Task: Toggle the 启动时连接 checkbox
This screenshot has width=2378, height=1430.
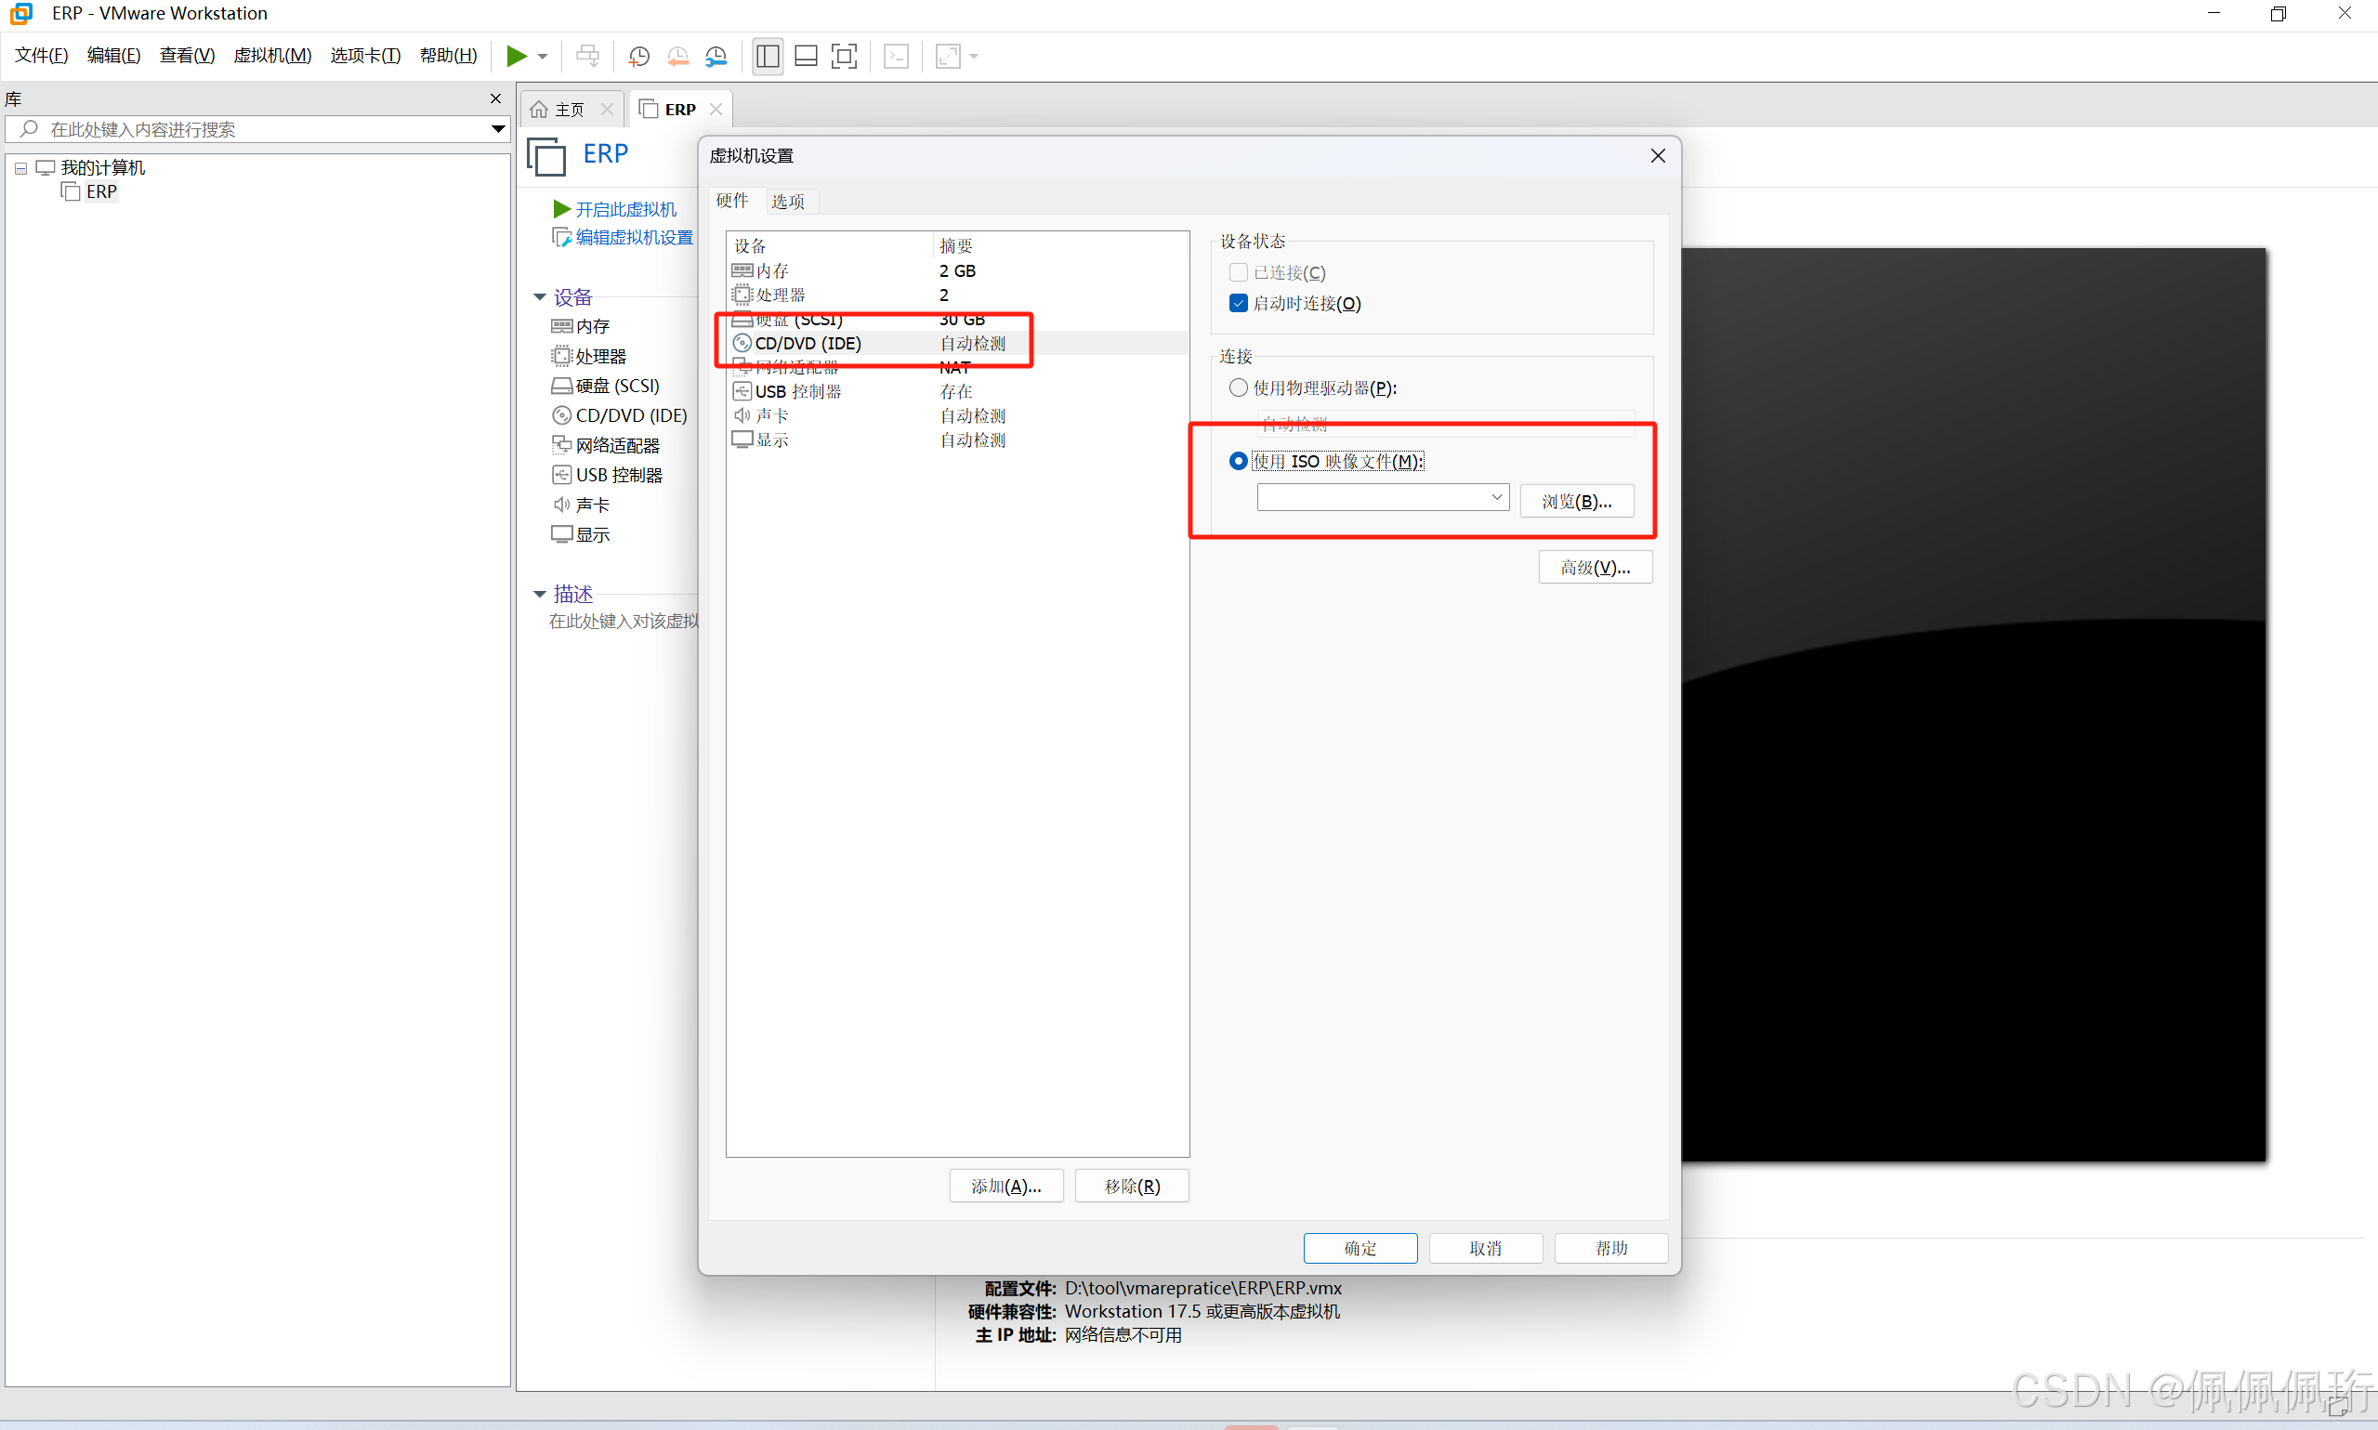Action: tap(1239, 304)
